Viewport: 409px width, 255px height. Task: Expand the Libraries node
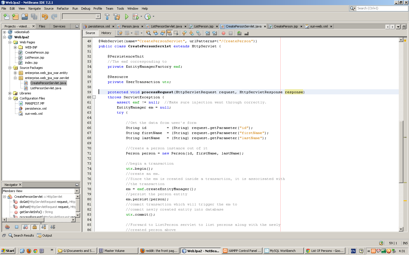coord(10,93)
